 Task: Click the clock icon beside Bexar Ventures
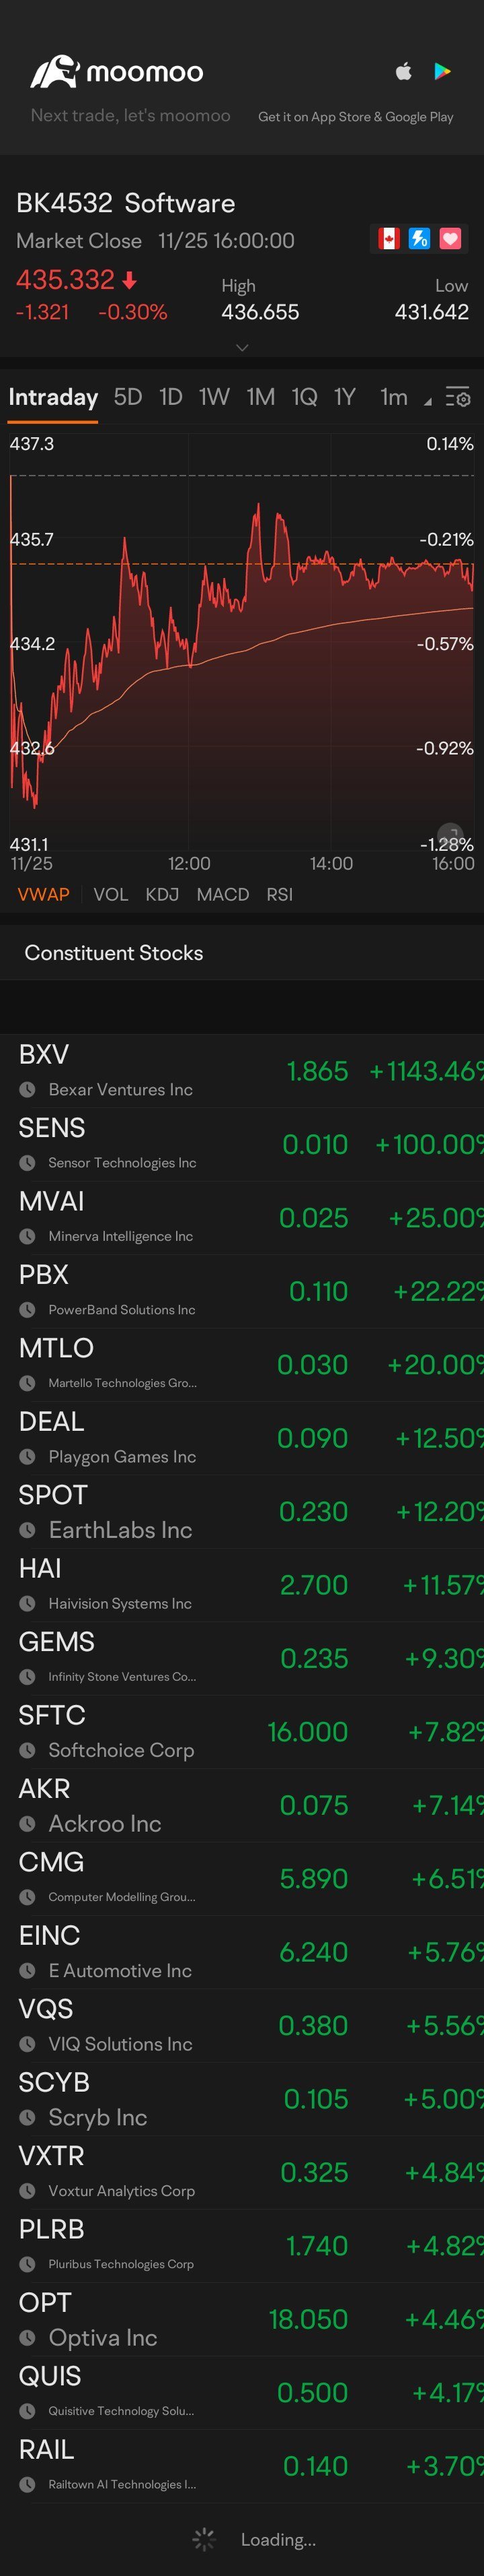[x=28, y=1089]
